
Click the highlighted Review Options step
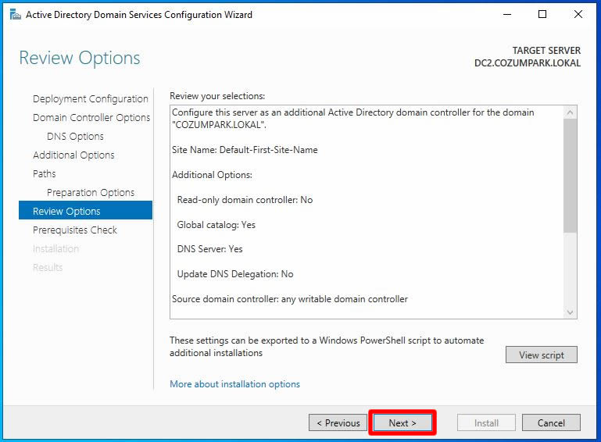coord(66,212)
